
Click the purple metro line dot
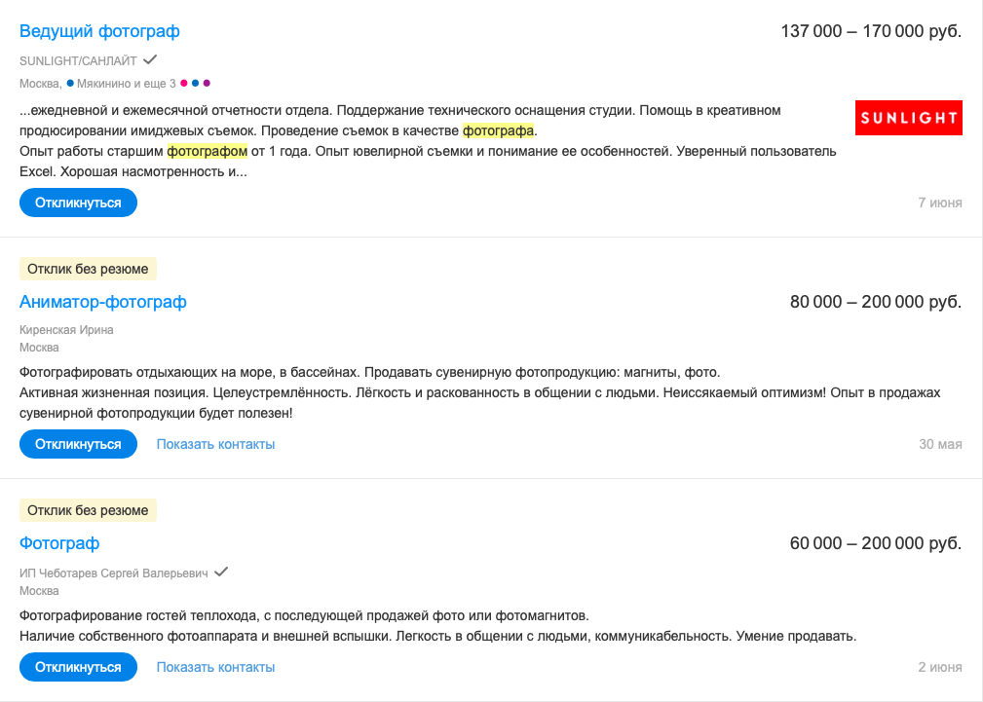207,83
